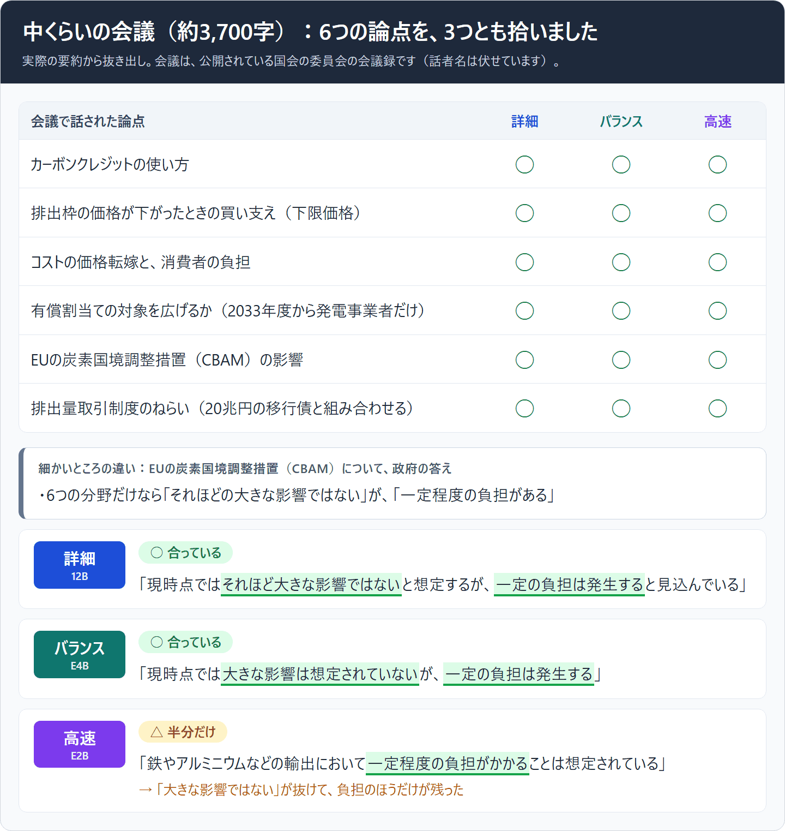Screen dimensions: 785x831
Task: Click the バランス circle for カーボンクレジットの使い方
Action: (621, 164)
